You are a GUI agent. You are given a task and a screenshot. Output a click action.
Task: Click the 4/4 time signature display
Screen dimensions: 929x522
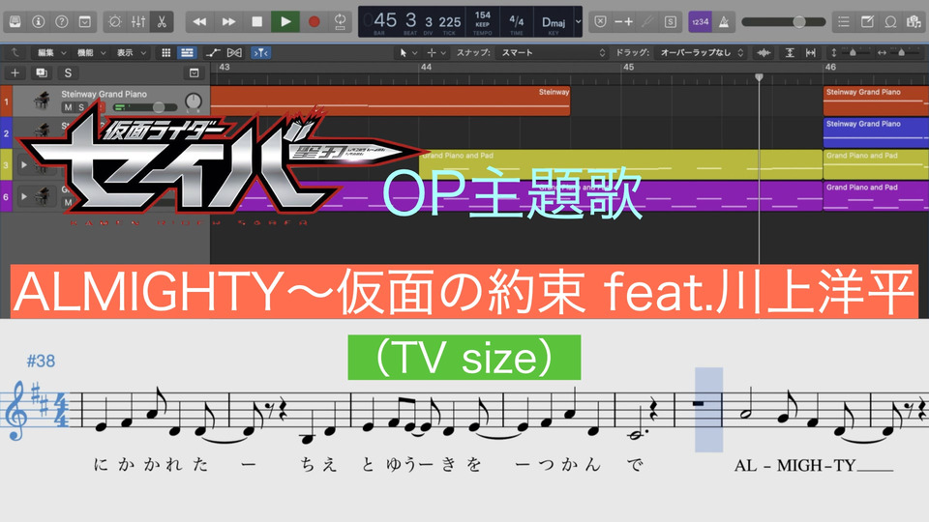pyautogui.click(x=516, y=21)
